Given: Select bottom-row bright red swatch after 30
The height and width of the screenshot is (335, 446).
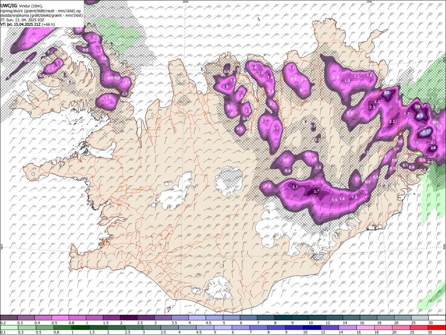Looking at the screenshot, I should [x=436, y=327].
